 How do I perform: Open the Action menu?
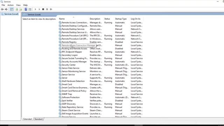point(10,5)
